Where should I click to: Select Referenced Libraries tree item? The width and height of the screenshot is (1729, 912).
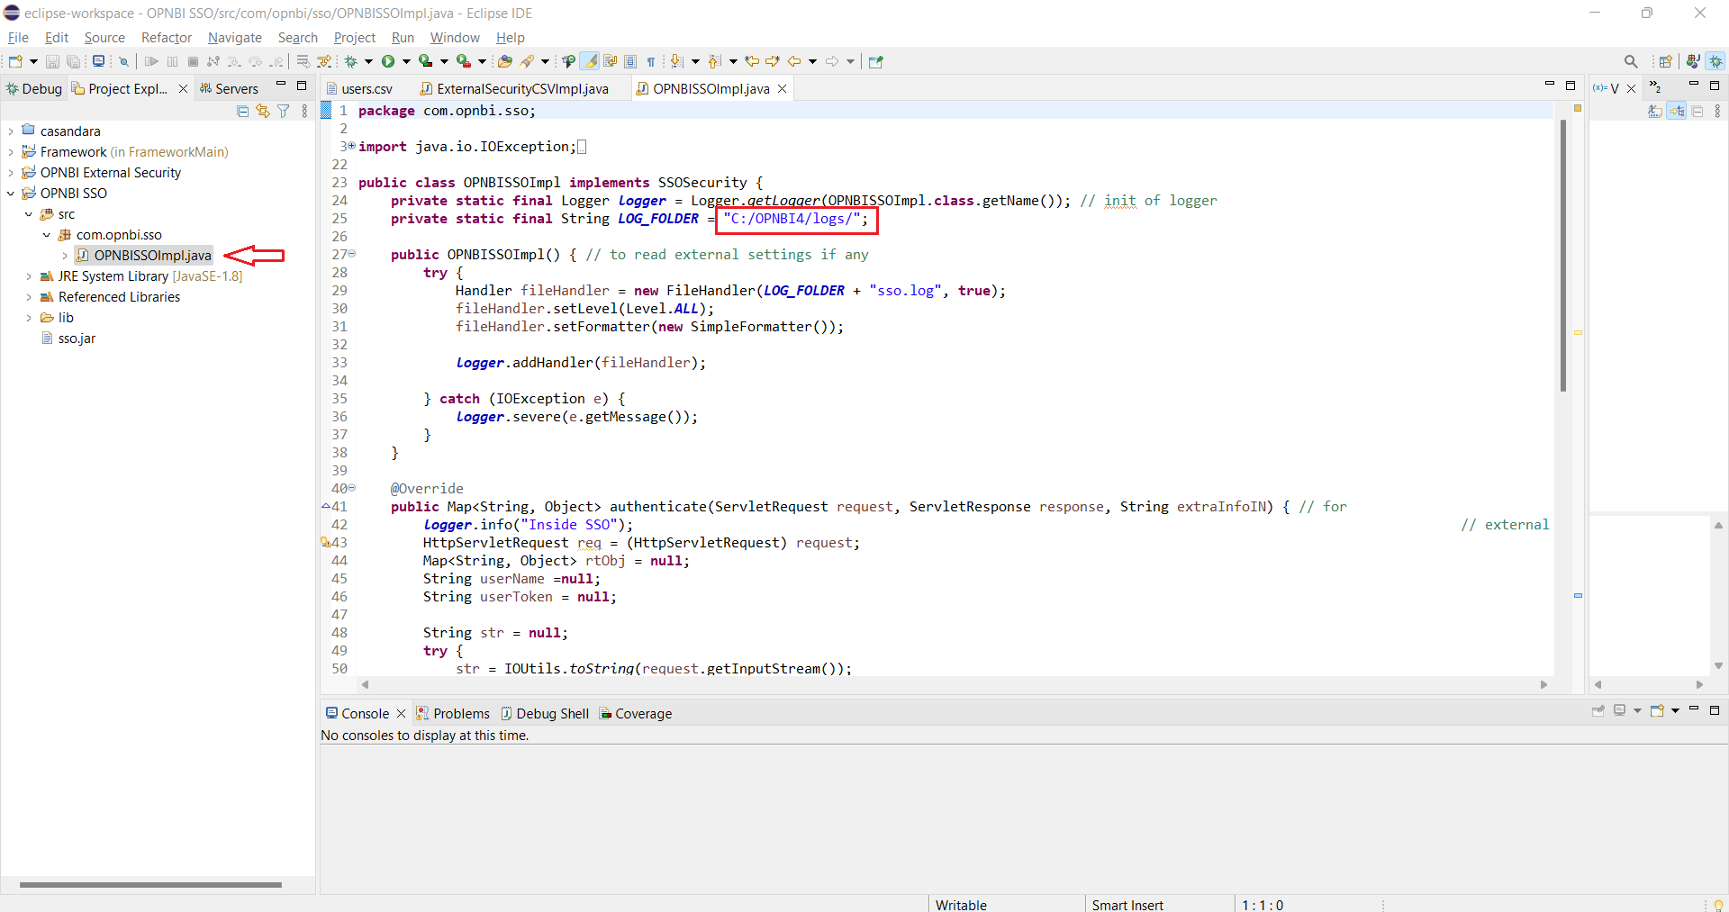pyautogui.click(x=110, y=297)
